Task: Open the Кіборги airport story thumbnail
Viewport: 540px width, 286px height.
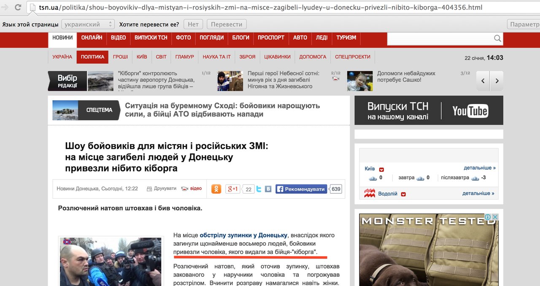Action: pos(101,81)
